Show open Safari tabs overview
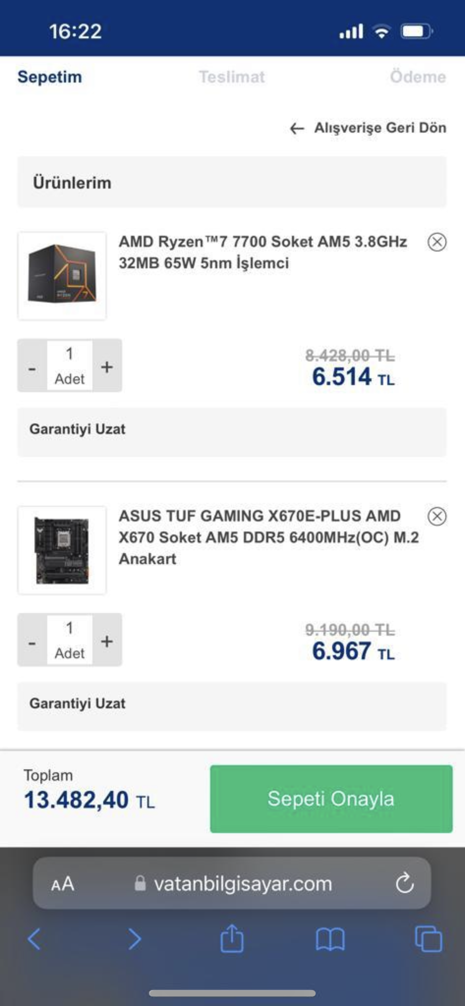 pos(428,939)
